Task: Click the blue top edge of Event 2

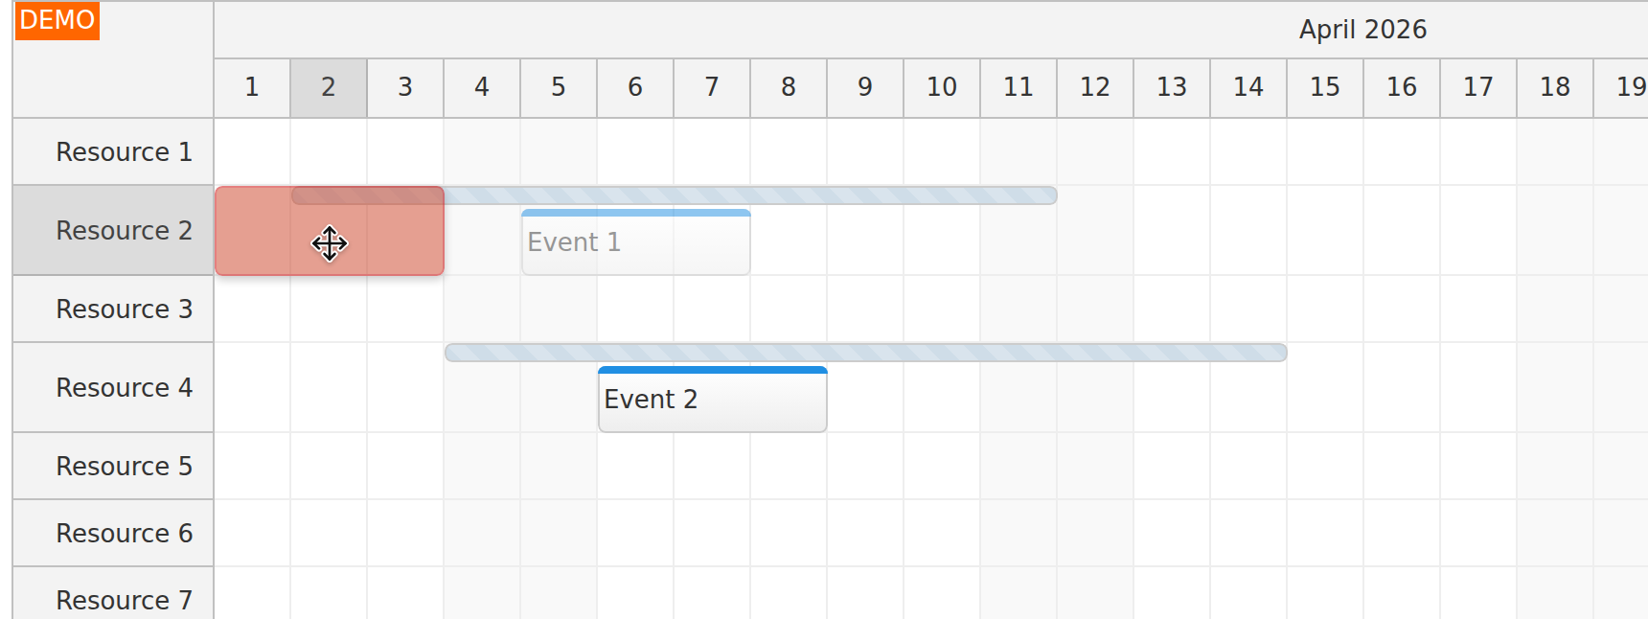Action: (x=712, y=369)
